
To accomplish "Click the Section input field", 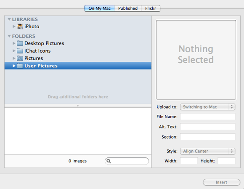I will click(x=207, y=137).
